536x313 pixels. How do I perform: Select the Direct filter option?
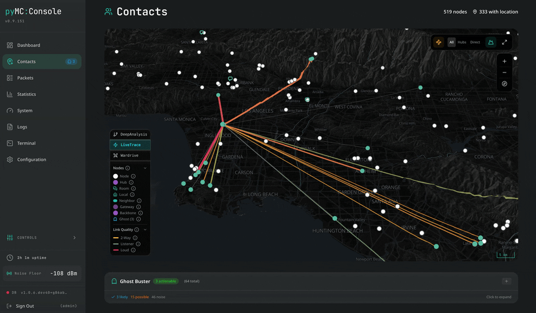(x=475, y=42)
